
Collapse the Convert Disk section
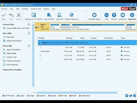[29, 24]
